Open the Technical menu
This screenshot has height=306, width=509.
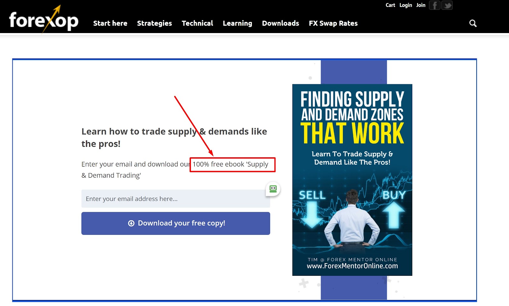197,23
